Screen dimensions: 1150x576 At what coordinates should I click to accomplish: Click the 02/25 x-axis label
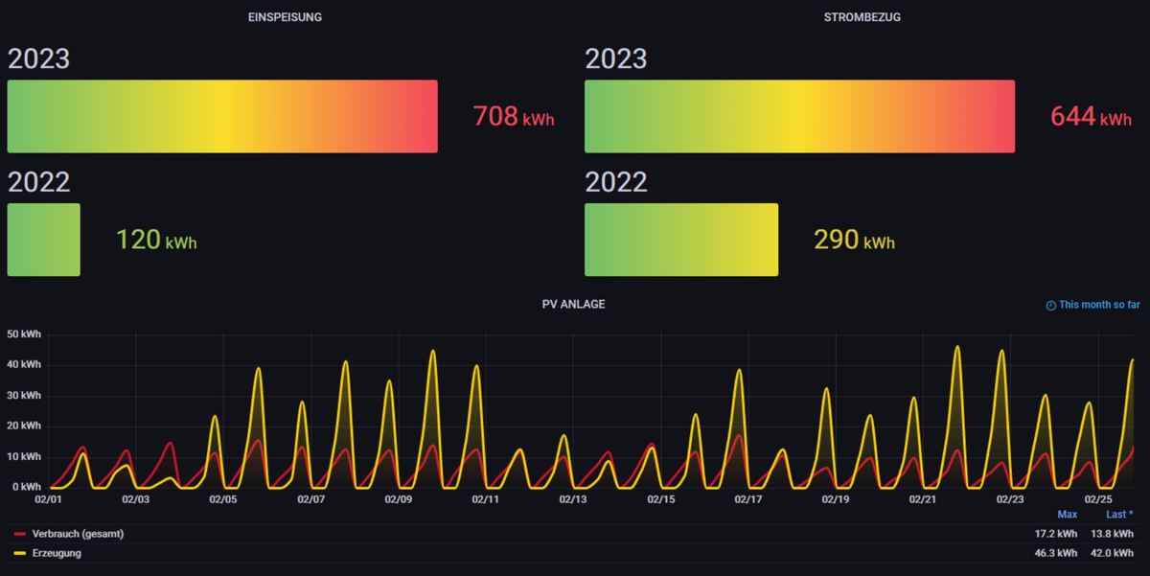[x=1098, y=499]
